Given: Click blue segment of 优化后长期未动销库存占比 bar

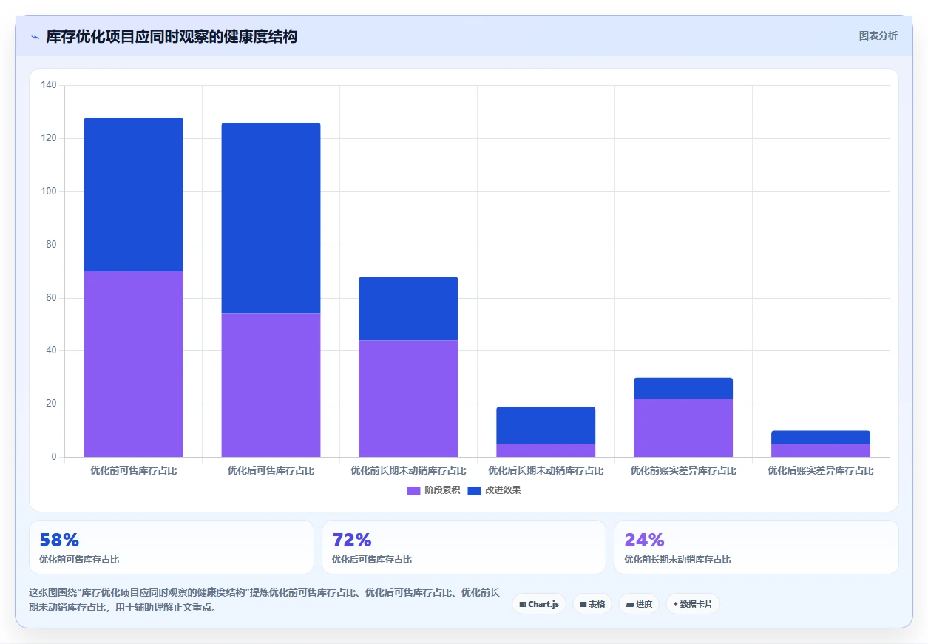Looking at the screenshot, I should pos(546,425).
